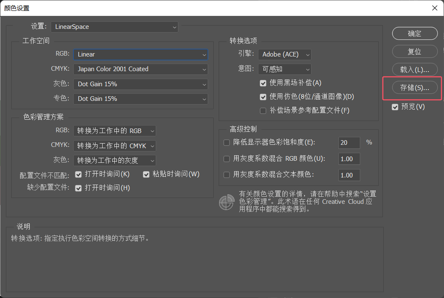444x298 pixels.
Task: Enable 补偿场景参考配置文件(F) checkbox
Action: tap(263, 110)
